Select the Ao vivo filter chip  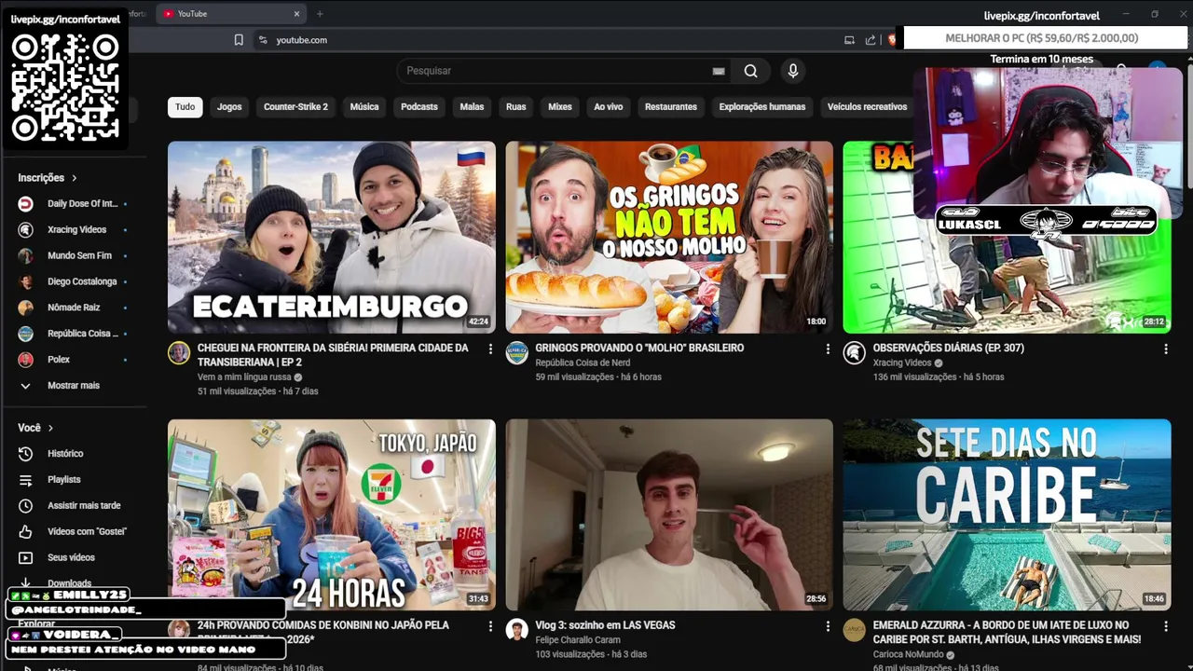coord(609,107)
